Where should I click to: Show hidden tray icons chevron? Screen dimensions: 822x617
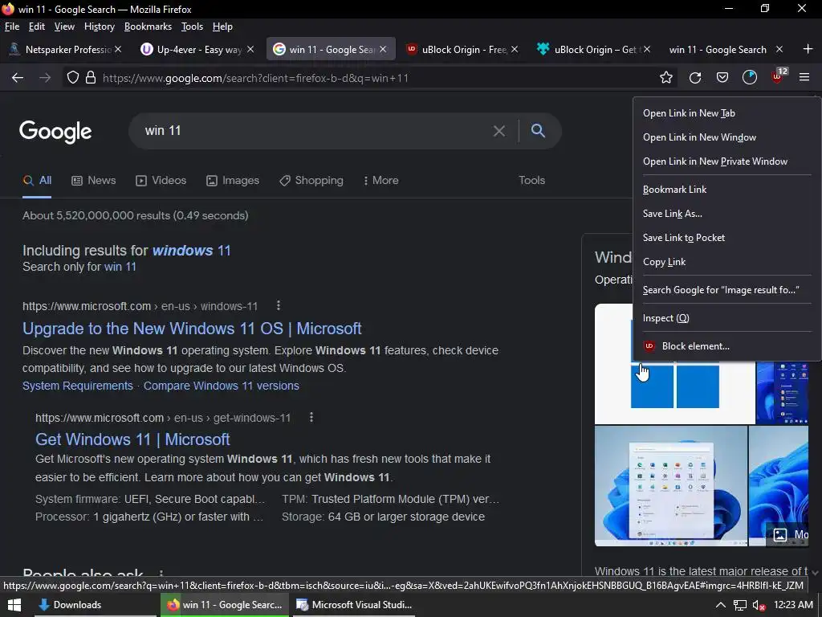[721, 605]
